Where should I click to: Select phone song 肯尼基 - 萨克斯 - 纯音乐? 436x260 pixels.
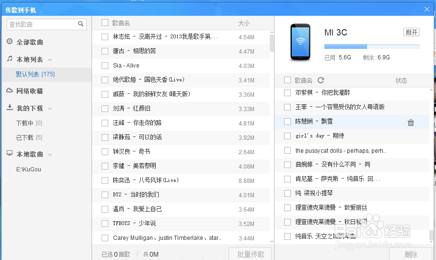(352, 179)
